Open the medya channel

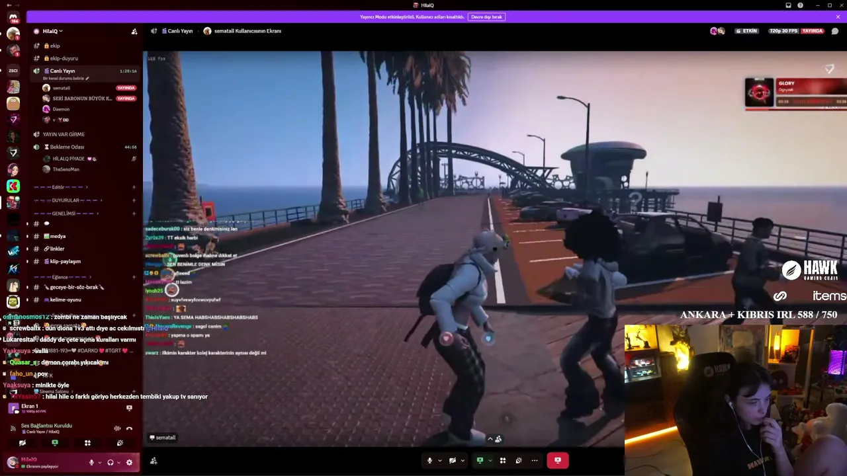click(86, 236)
